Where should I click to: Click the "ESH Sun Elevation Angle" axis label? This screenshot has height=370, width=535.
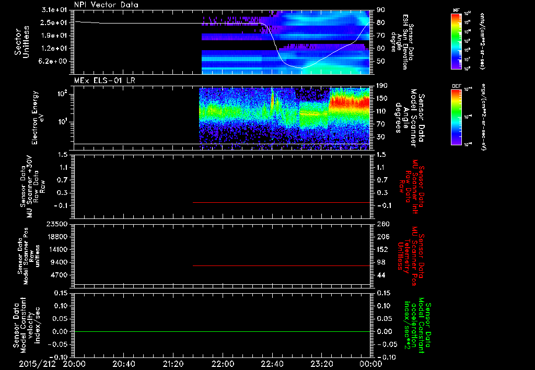pyautogui.click(x=402, y=42)
